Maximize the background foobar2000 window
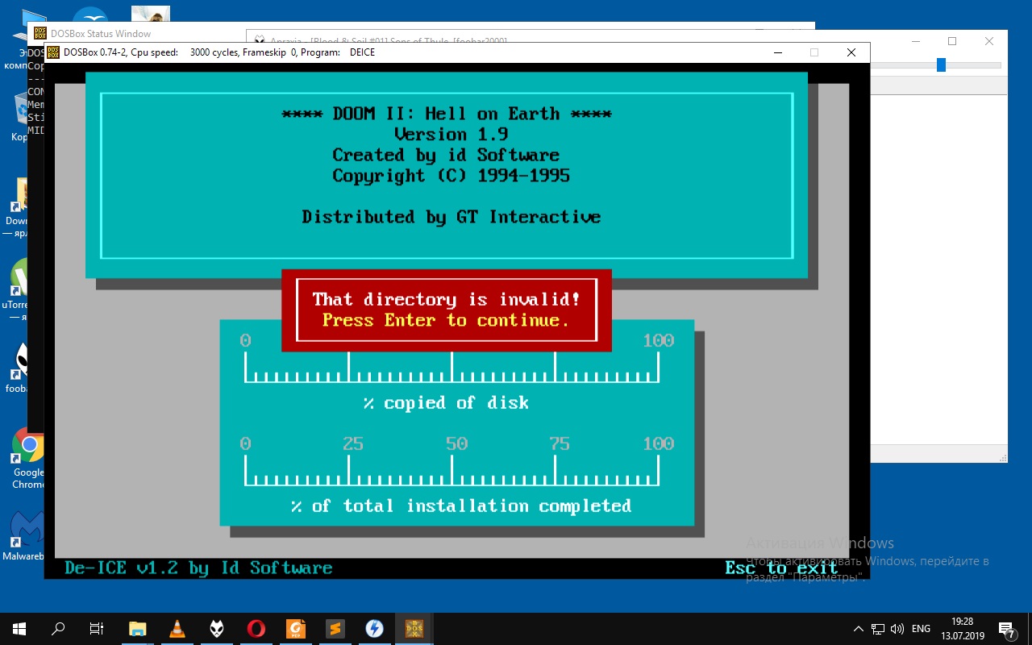Screen dimensions: 1032x645 click(952, 41)
